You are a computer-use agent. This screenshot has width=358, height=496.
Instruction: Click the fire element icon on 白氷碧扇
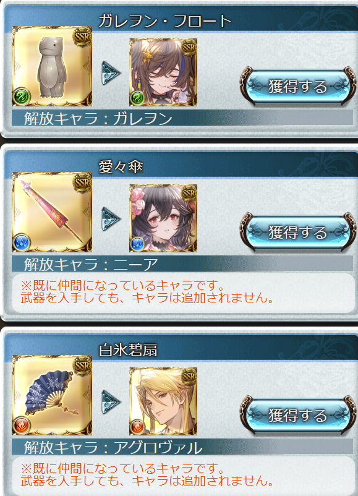click(22, 425)
